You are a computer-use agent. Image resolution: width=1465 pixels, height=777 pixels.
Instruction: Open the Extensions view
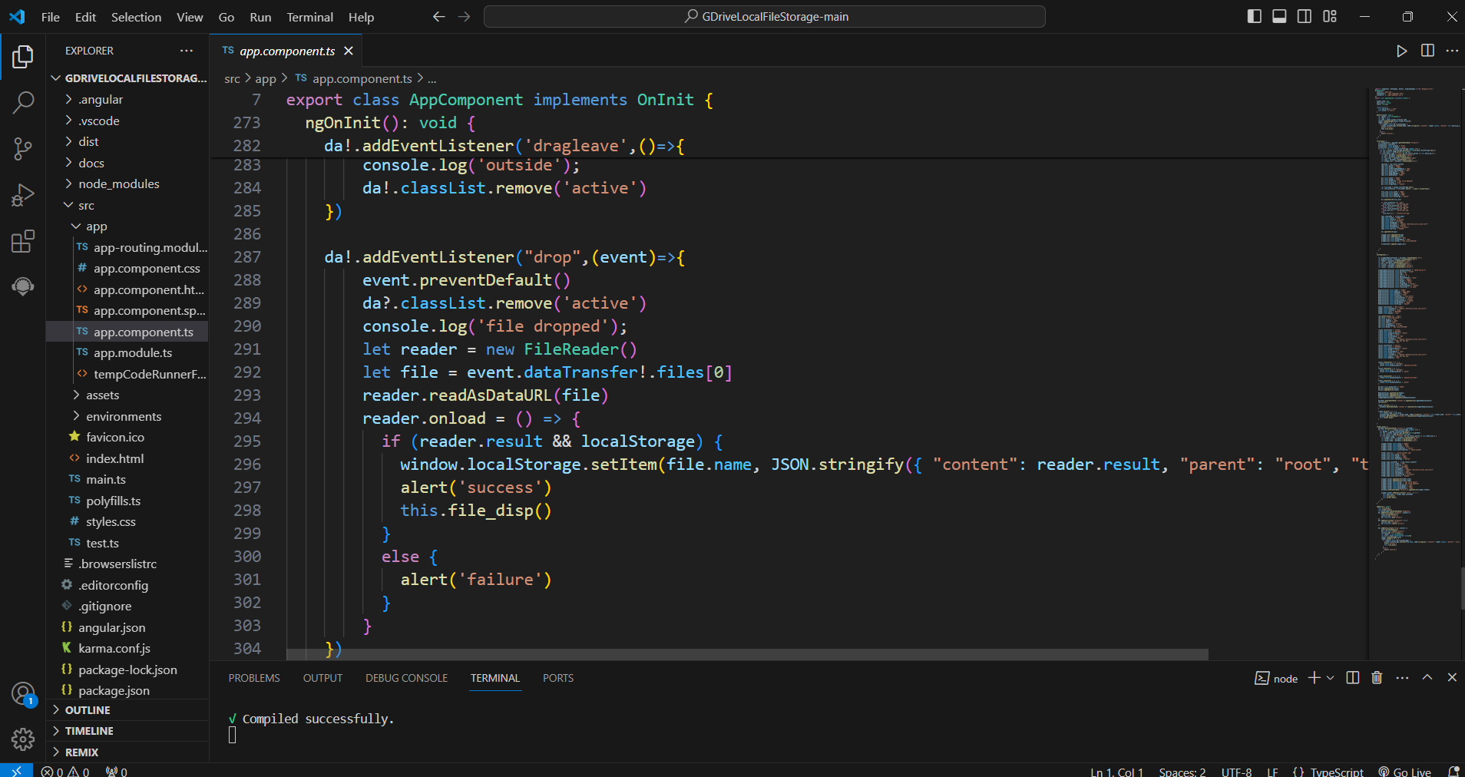(23, 242)
